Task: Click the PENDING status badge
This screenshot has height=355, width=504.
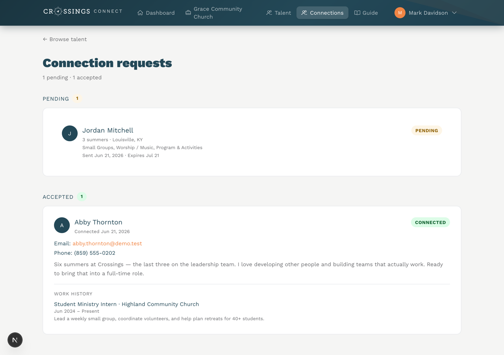Action: point(427,131)
